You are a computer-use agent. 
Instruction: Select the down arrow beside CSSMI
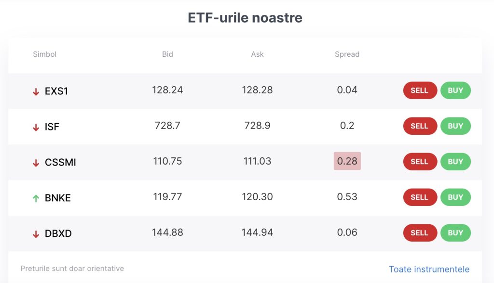coord(36,162)
